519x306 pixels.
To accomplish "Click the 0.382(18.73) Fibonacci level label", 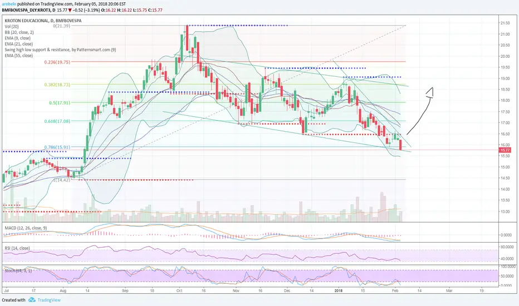I will point(57,85).
